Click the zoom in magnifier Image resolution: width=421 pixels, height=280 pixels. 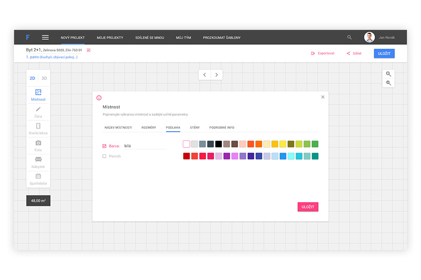389,74
